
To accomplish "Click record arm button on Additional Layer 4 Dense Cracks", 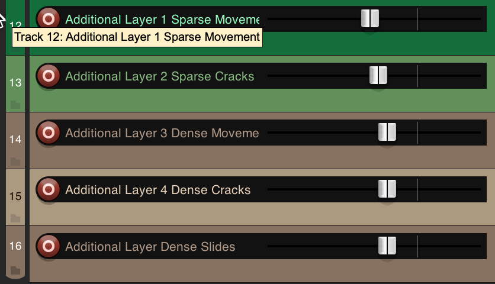I will point(49,189).
